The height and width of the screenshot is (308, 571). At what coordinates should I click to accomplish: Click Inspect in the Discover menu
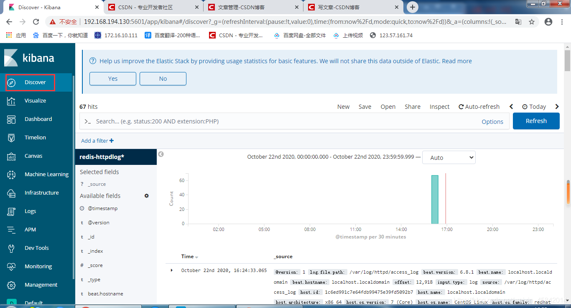coord(440,107)
